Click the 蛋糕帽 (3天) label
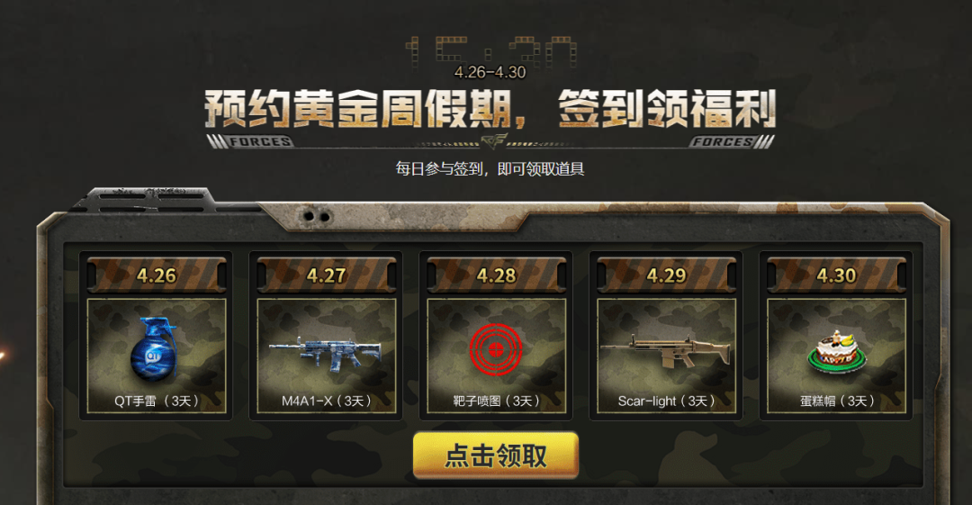 point(836,401)
